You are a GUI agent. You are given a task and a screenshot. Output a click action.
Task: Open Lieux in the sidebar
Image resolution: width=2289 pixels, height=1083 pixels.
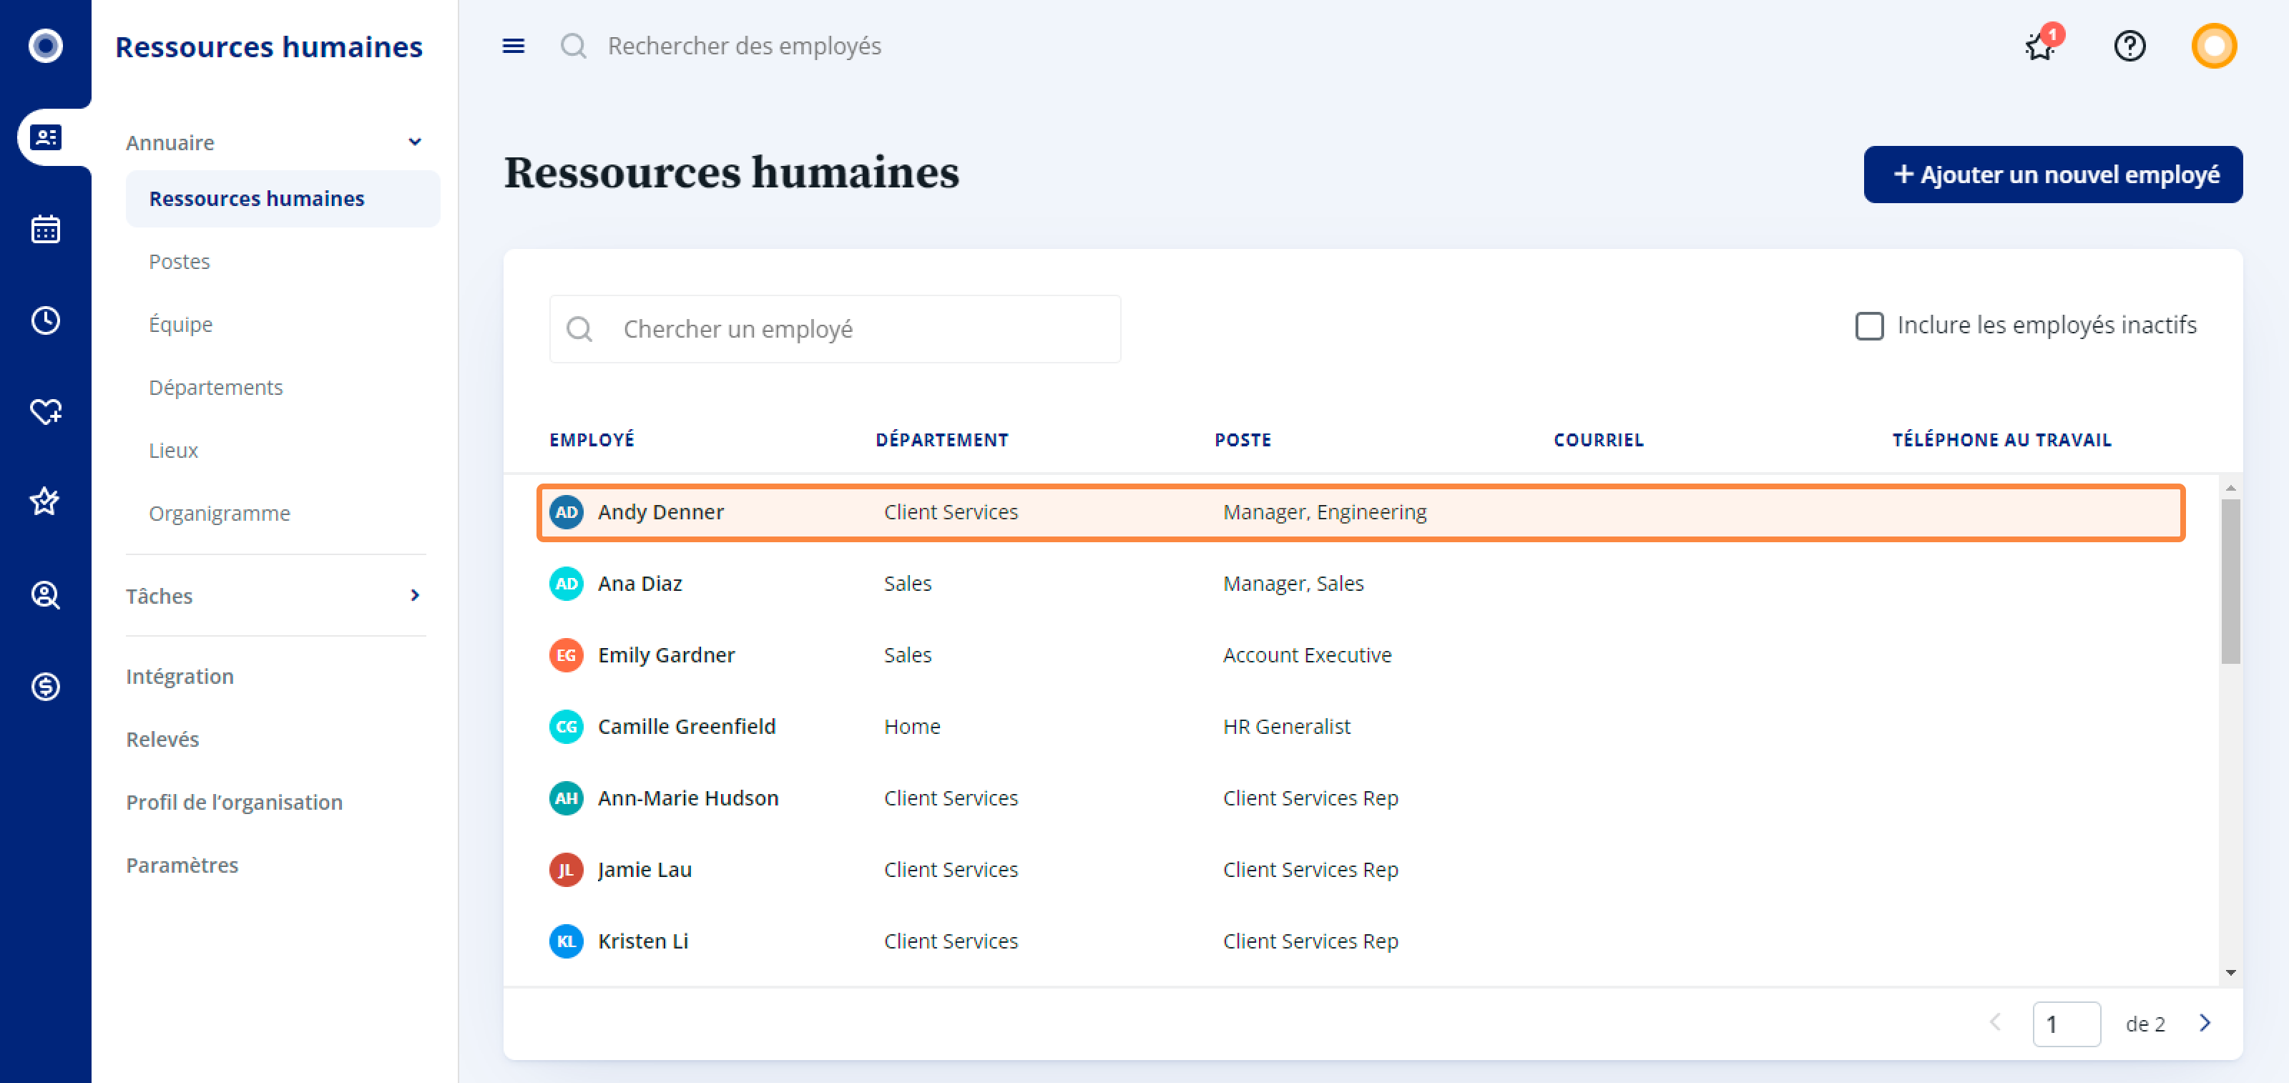click(x=173, y=451)
